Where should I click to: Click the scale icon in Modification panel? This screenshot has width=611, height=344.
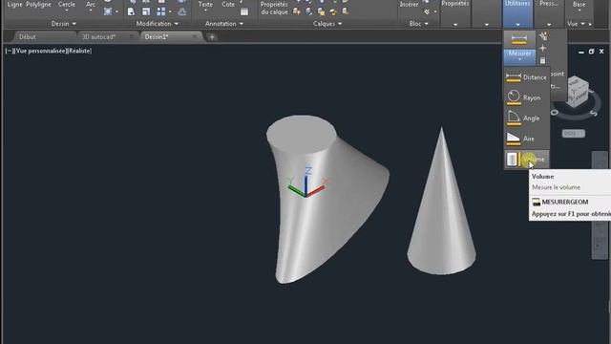[146, 11]
